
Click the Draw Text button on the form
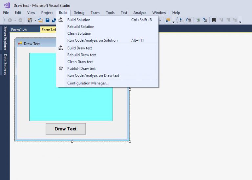click(x=66, y=129)
